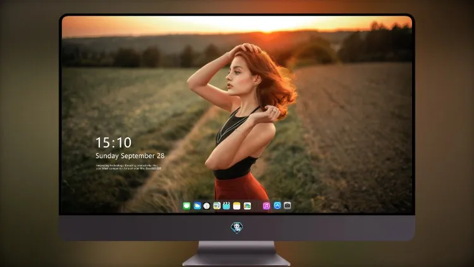Click the small slogan text under date
Viewport: 474px width, 267px height.
(x=128, y=167)
